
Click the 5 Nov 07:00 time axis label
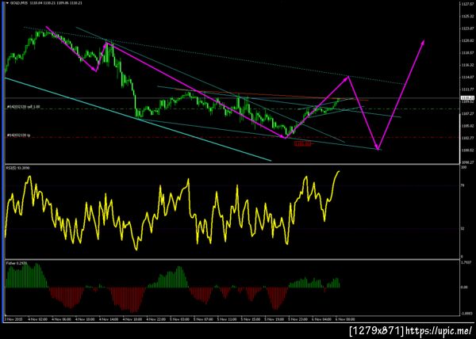[203, 319]
